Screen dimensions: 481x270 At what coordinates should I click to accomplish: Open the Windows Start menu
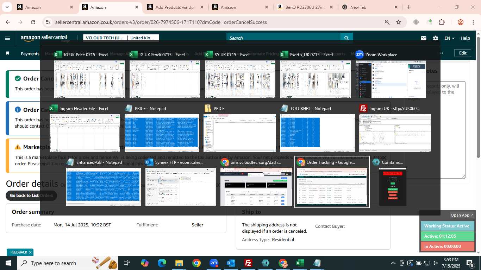8,263
